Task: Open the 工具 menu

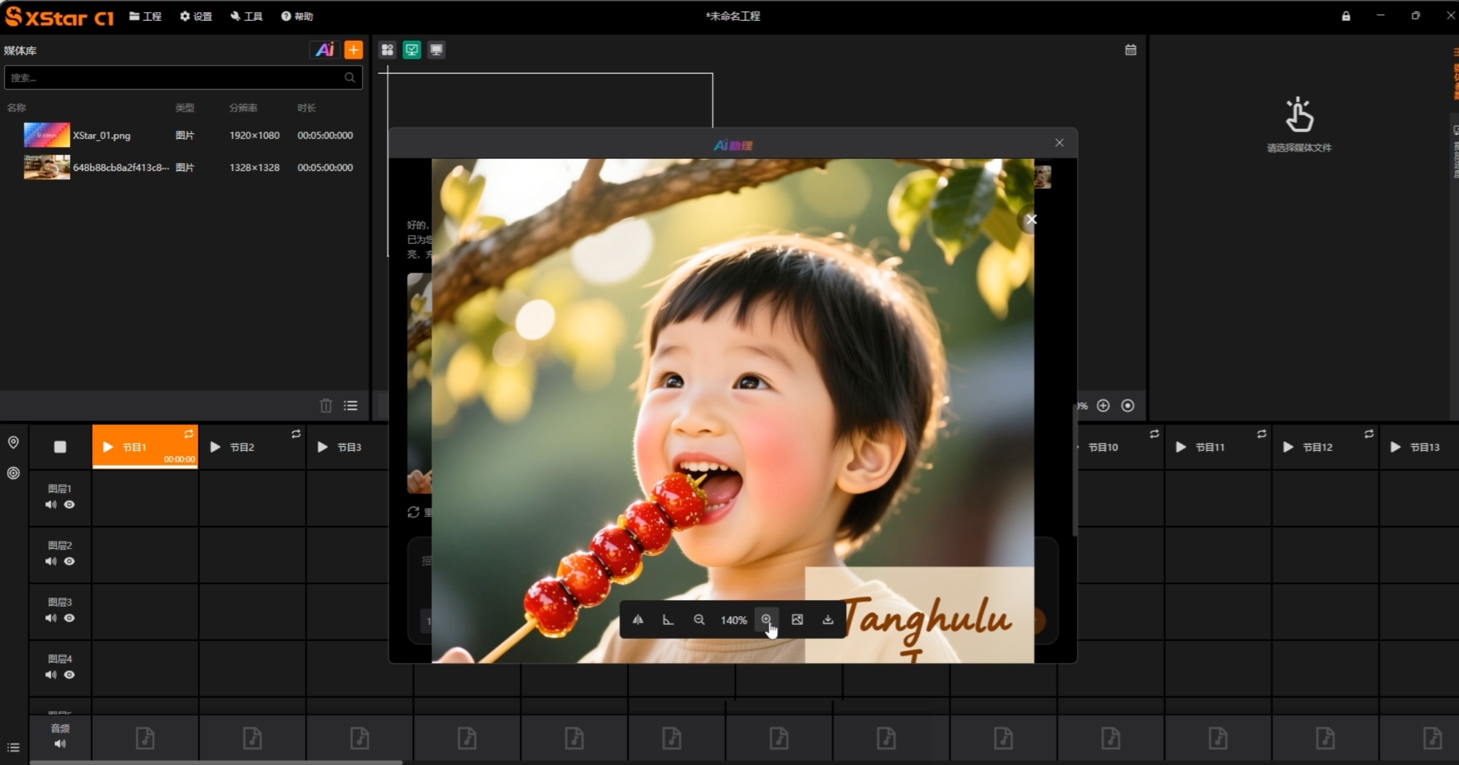Action: [247, 16]
